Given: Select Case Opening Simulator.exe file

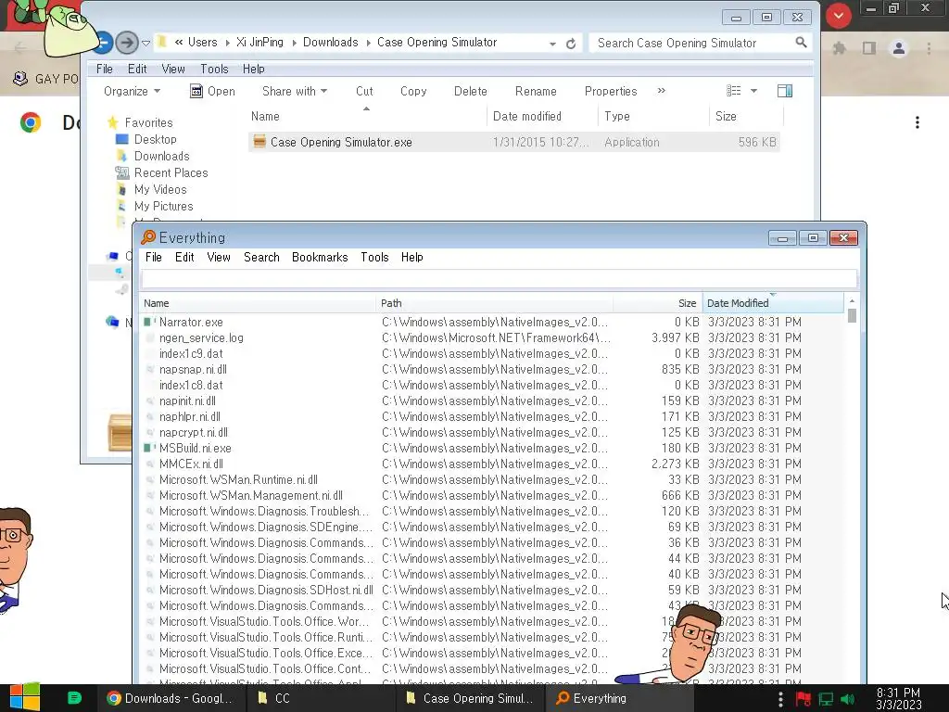Looking at the screenshot, I should pyautogui.click(x=513, y=142).
